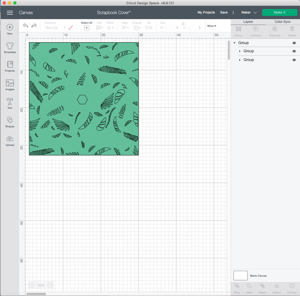The image size is (300, 296).
Task: Open the hamburger main menu
Action: [x=10, y=12]
